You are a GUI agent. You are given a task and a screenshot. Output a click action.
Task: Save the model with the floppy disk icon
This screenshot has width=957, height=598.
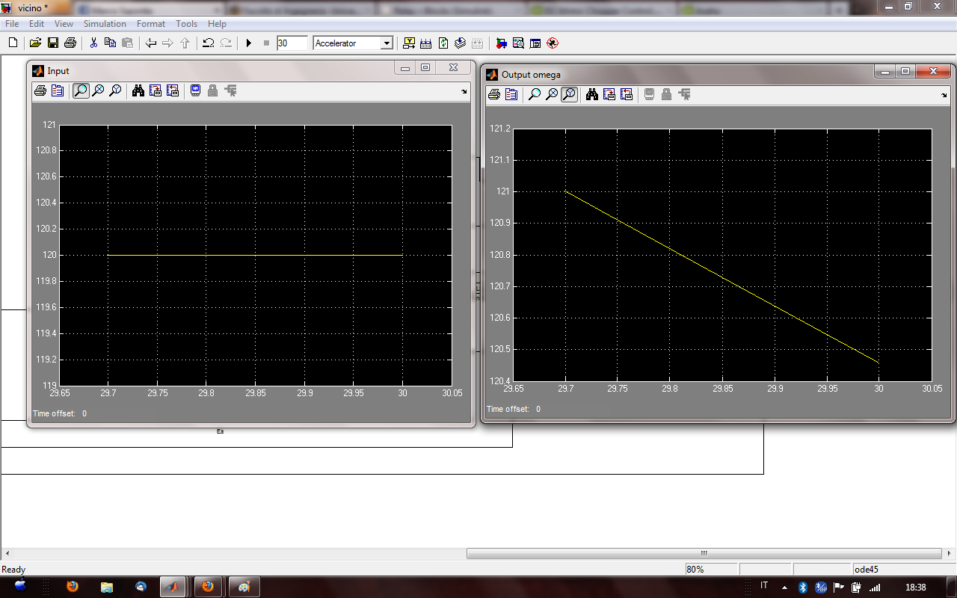tap(53, 43)
